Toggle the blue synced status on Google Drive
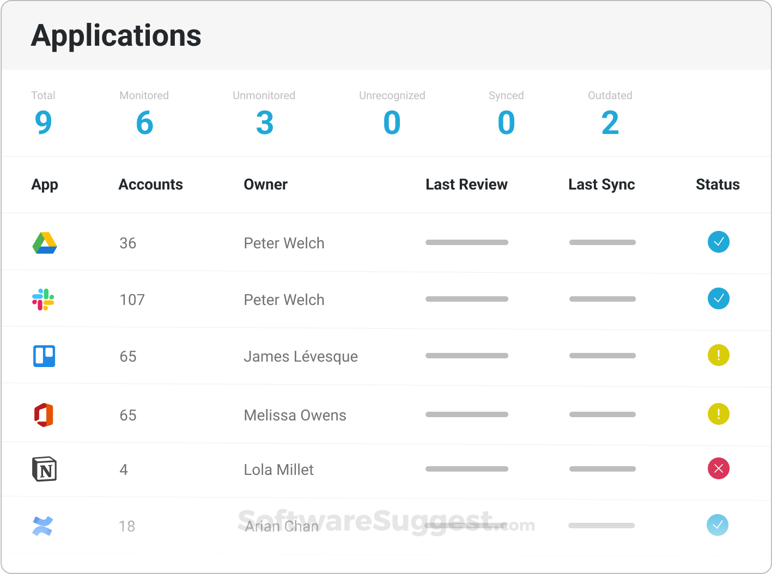The image size is (772, 574). click(x=719, y=242)
